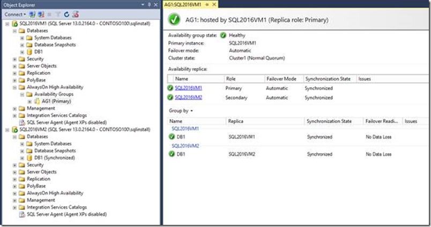Collapse the SQL2016VM2 database group header
Image resolution: width=431 pixels, height=227 pixels.
click(185, 146)
